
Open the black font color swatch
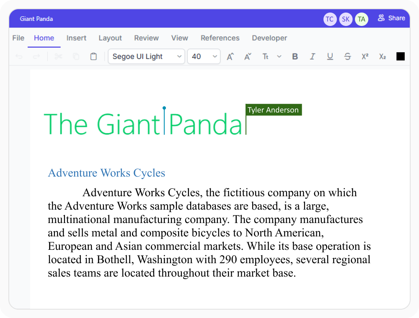click(x=400, y=56)
